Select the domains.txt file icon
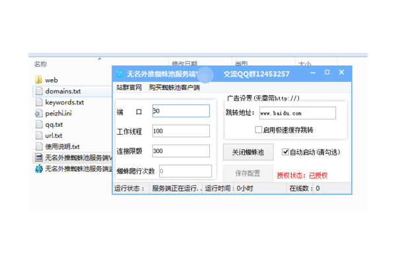Image resolution: width=396 pixels, height=264 pixels. click(x=39, y=91)
